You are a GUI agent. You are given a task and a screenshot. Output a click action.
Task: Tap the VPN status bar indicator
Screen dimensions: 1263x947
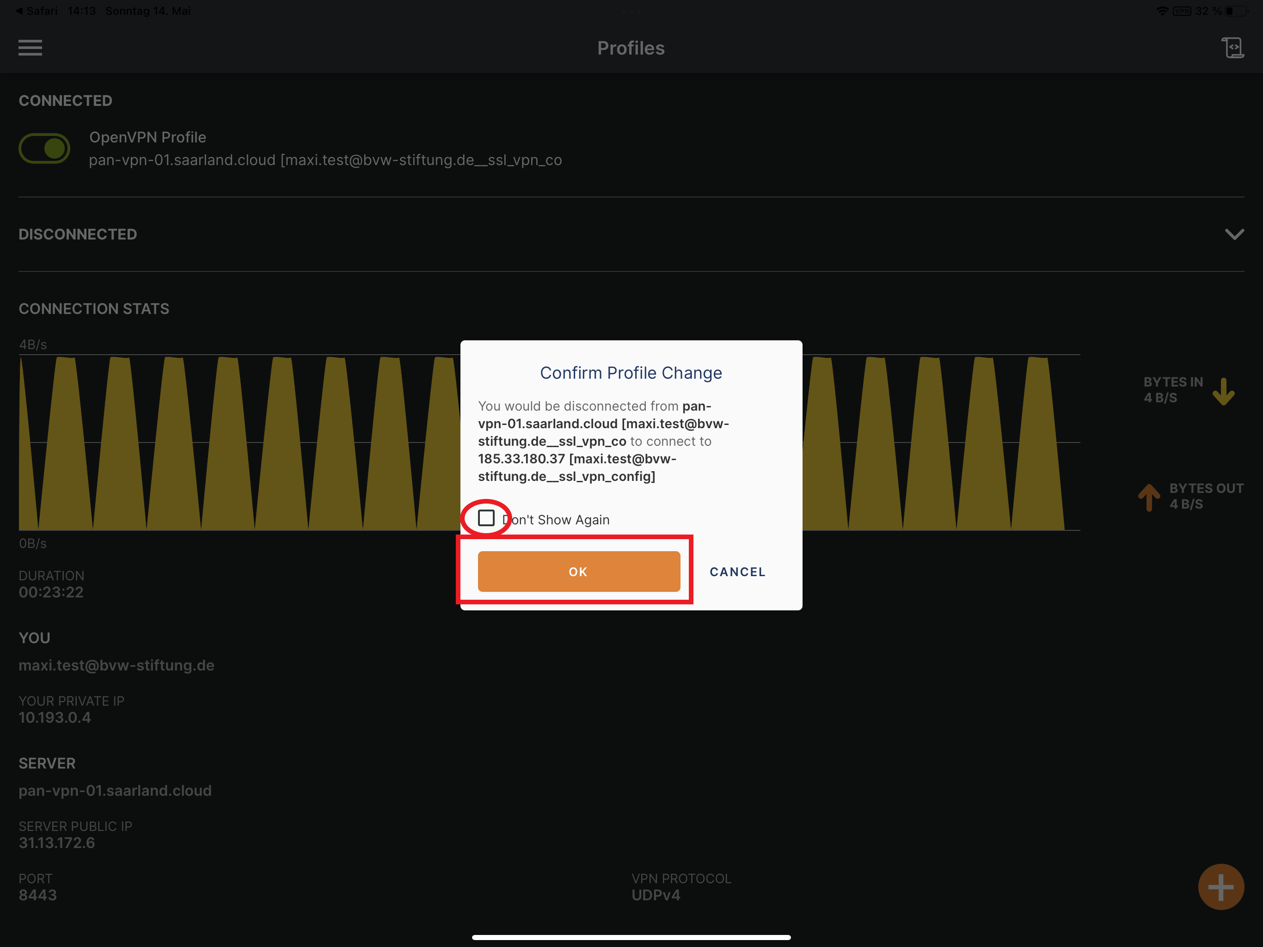click(1181, 11)
